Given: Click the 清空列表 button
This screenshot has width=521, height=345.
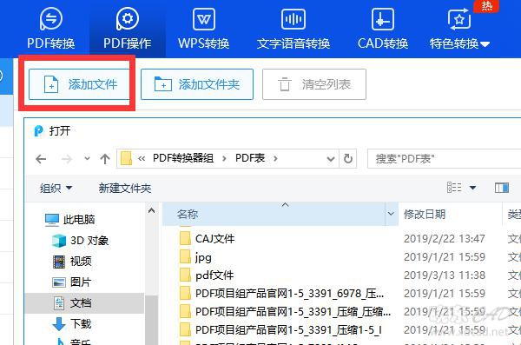Looking at the screenshot, I should pos(314,84).
